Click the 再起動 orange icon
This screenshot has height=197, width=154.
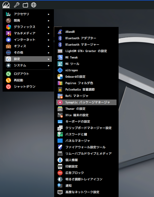pyautogui.click(x=8, y=80)
